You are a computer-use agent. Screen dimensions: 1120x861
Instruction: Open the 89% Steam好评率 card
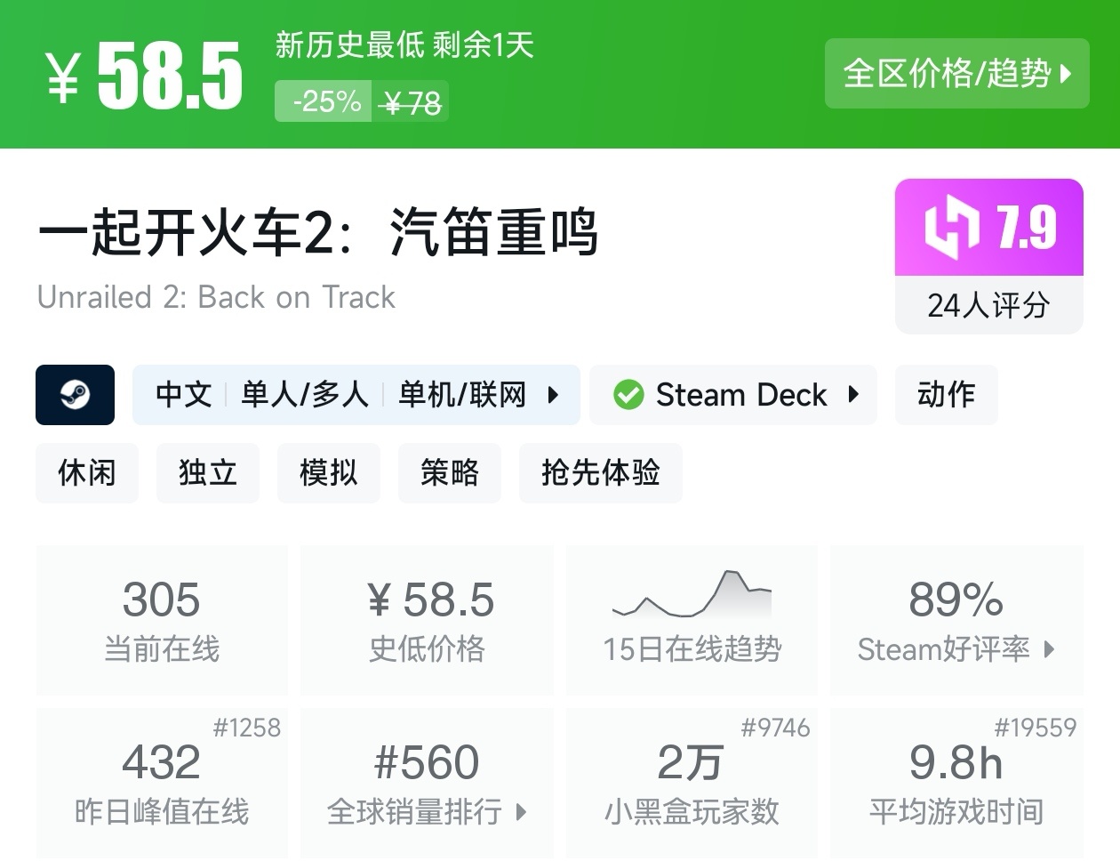[x=956, y=620]
